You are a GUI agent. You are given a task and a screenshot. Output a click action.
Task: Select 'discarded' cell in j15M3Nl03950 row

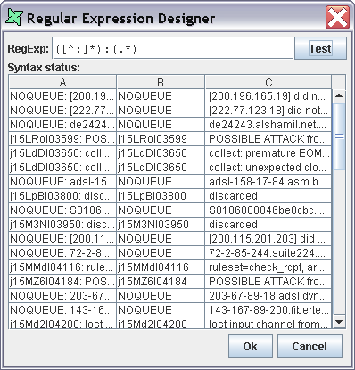(x=268, y=225)
